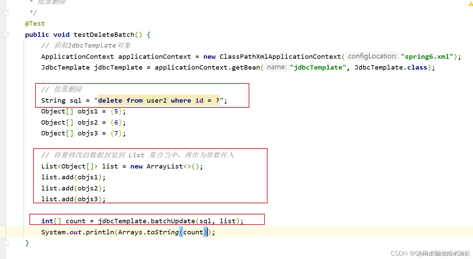This screenshot has height=259, width=473.
Task: Click the objs2 array declaration with value 6
Action: 83,123
